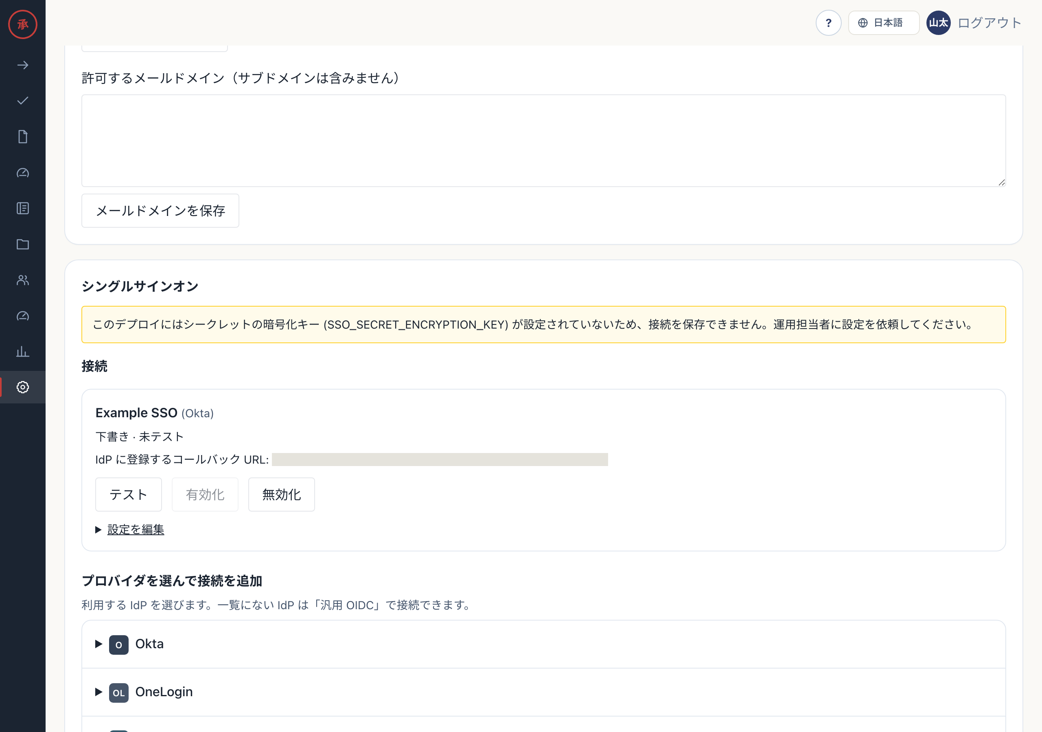Click the シングルサインオン heading
Image resolution: width=1042 pixels, height=732 pixels.
pos(140,286)
